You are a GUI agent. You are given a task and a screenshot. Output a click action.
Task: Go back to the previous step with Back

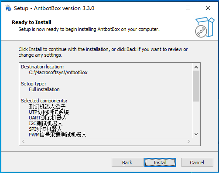(127, 163)
